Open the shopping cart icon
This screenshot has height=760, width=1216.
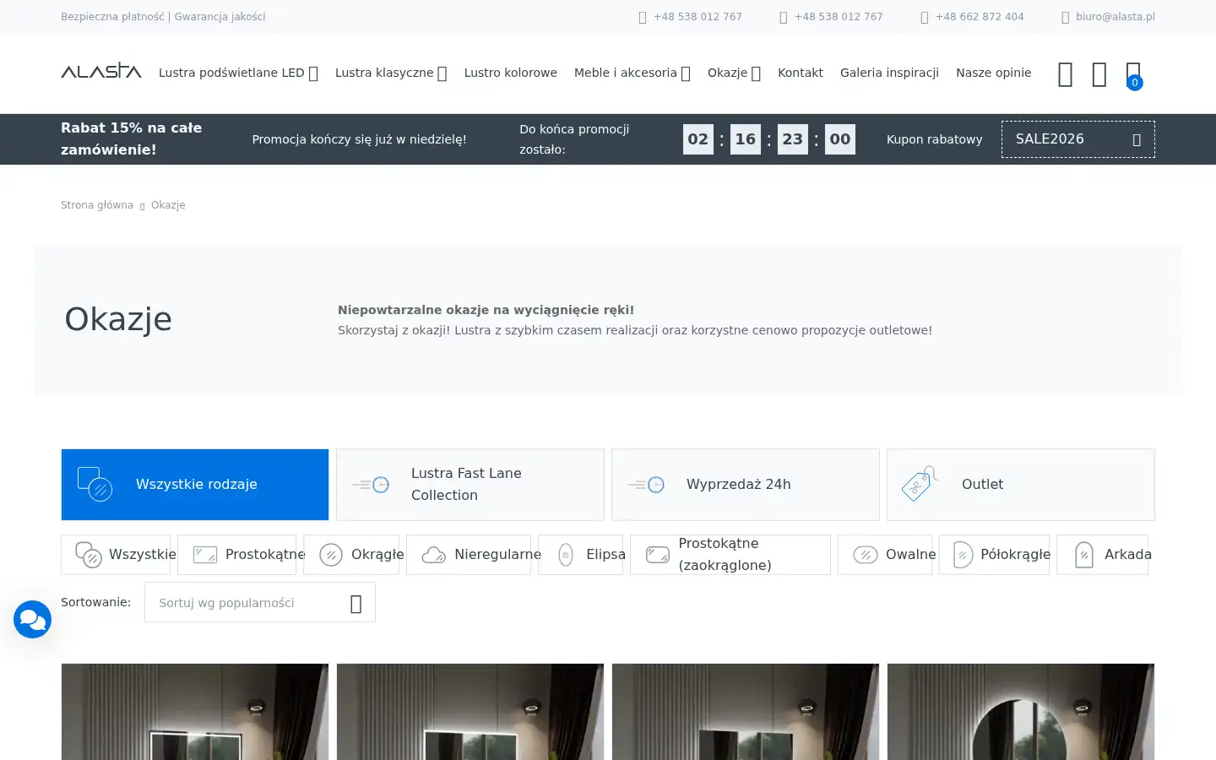pos(1133,74)
